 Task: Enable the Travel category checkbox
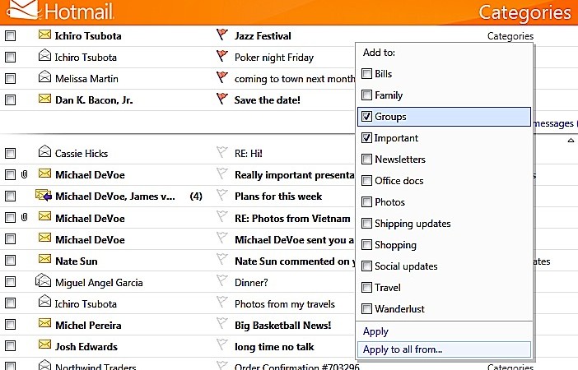point(366,288)
